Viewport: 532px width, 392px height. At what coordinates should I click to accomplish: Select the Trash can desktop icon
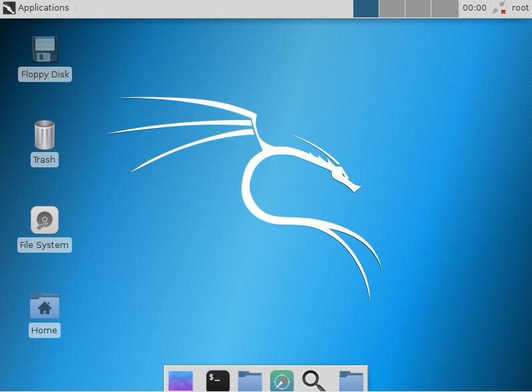(x=45, y=135)
